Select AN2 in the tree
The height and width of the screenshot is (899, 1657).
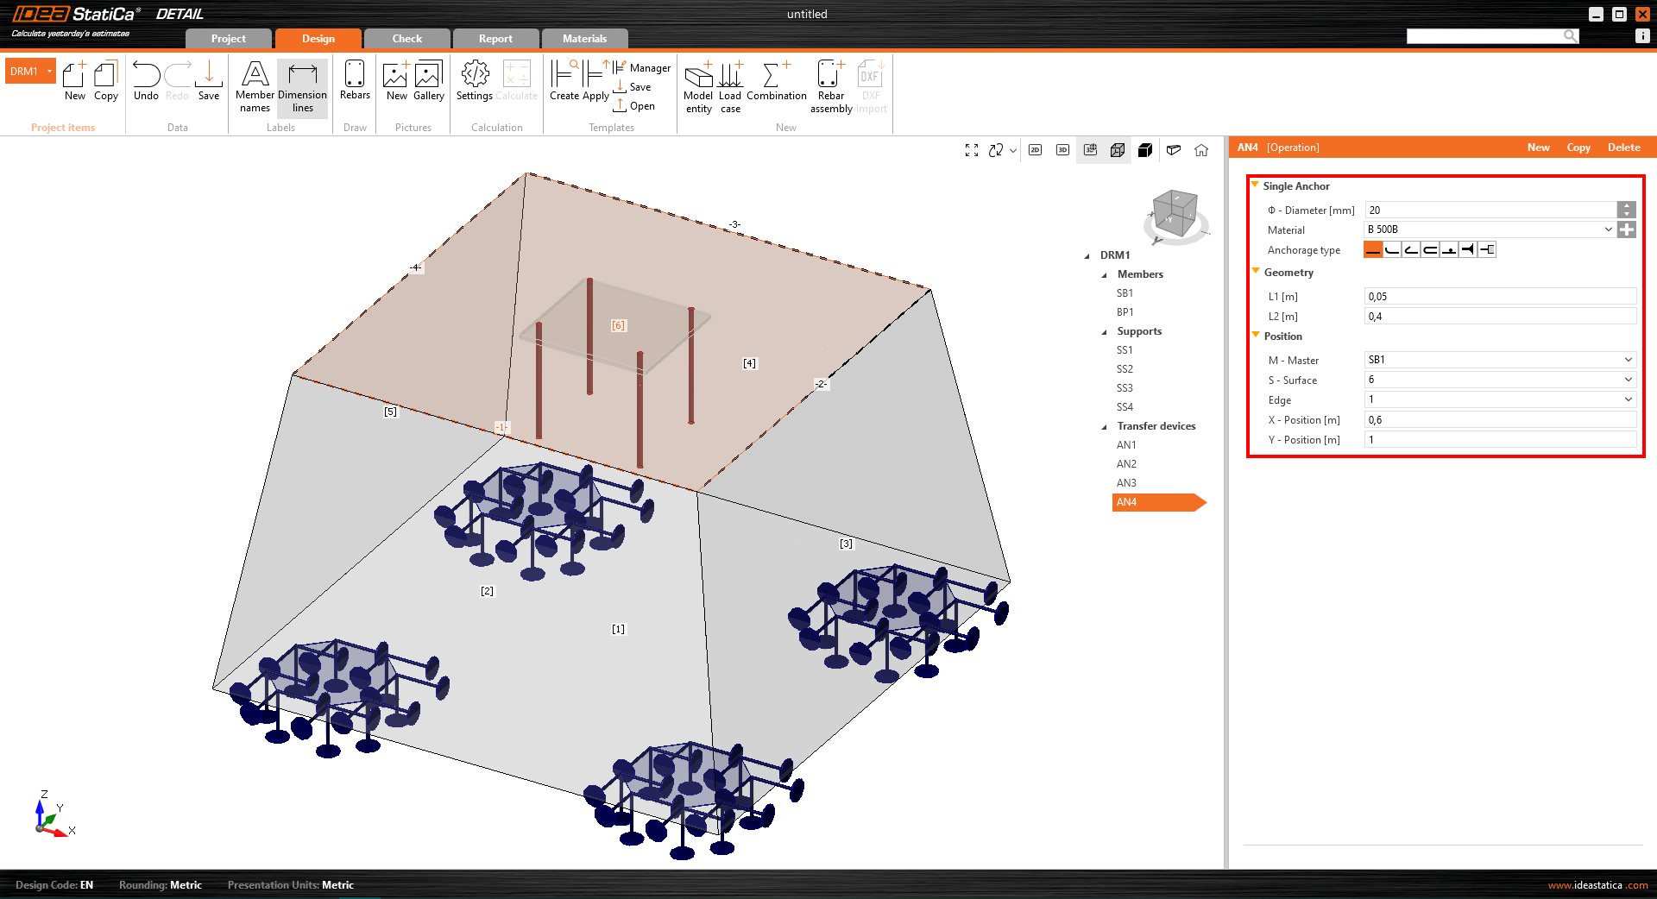coord(1126,464)
